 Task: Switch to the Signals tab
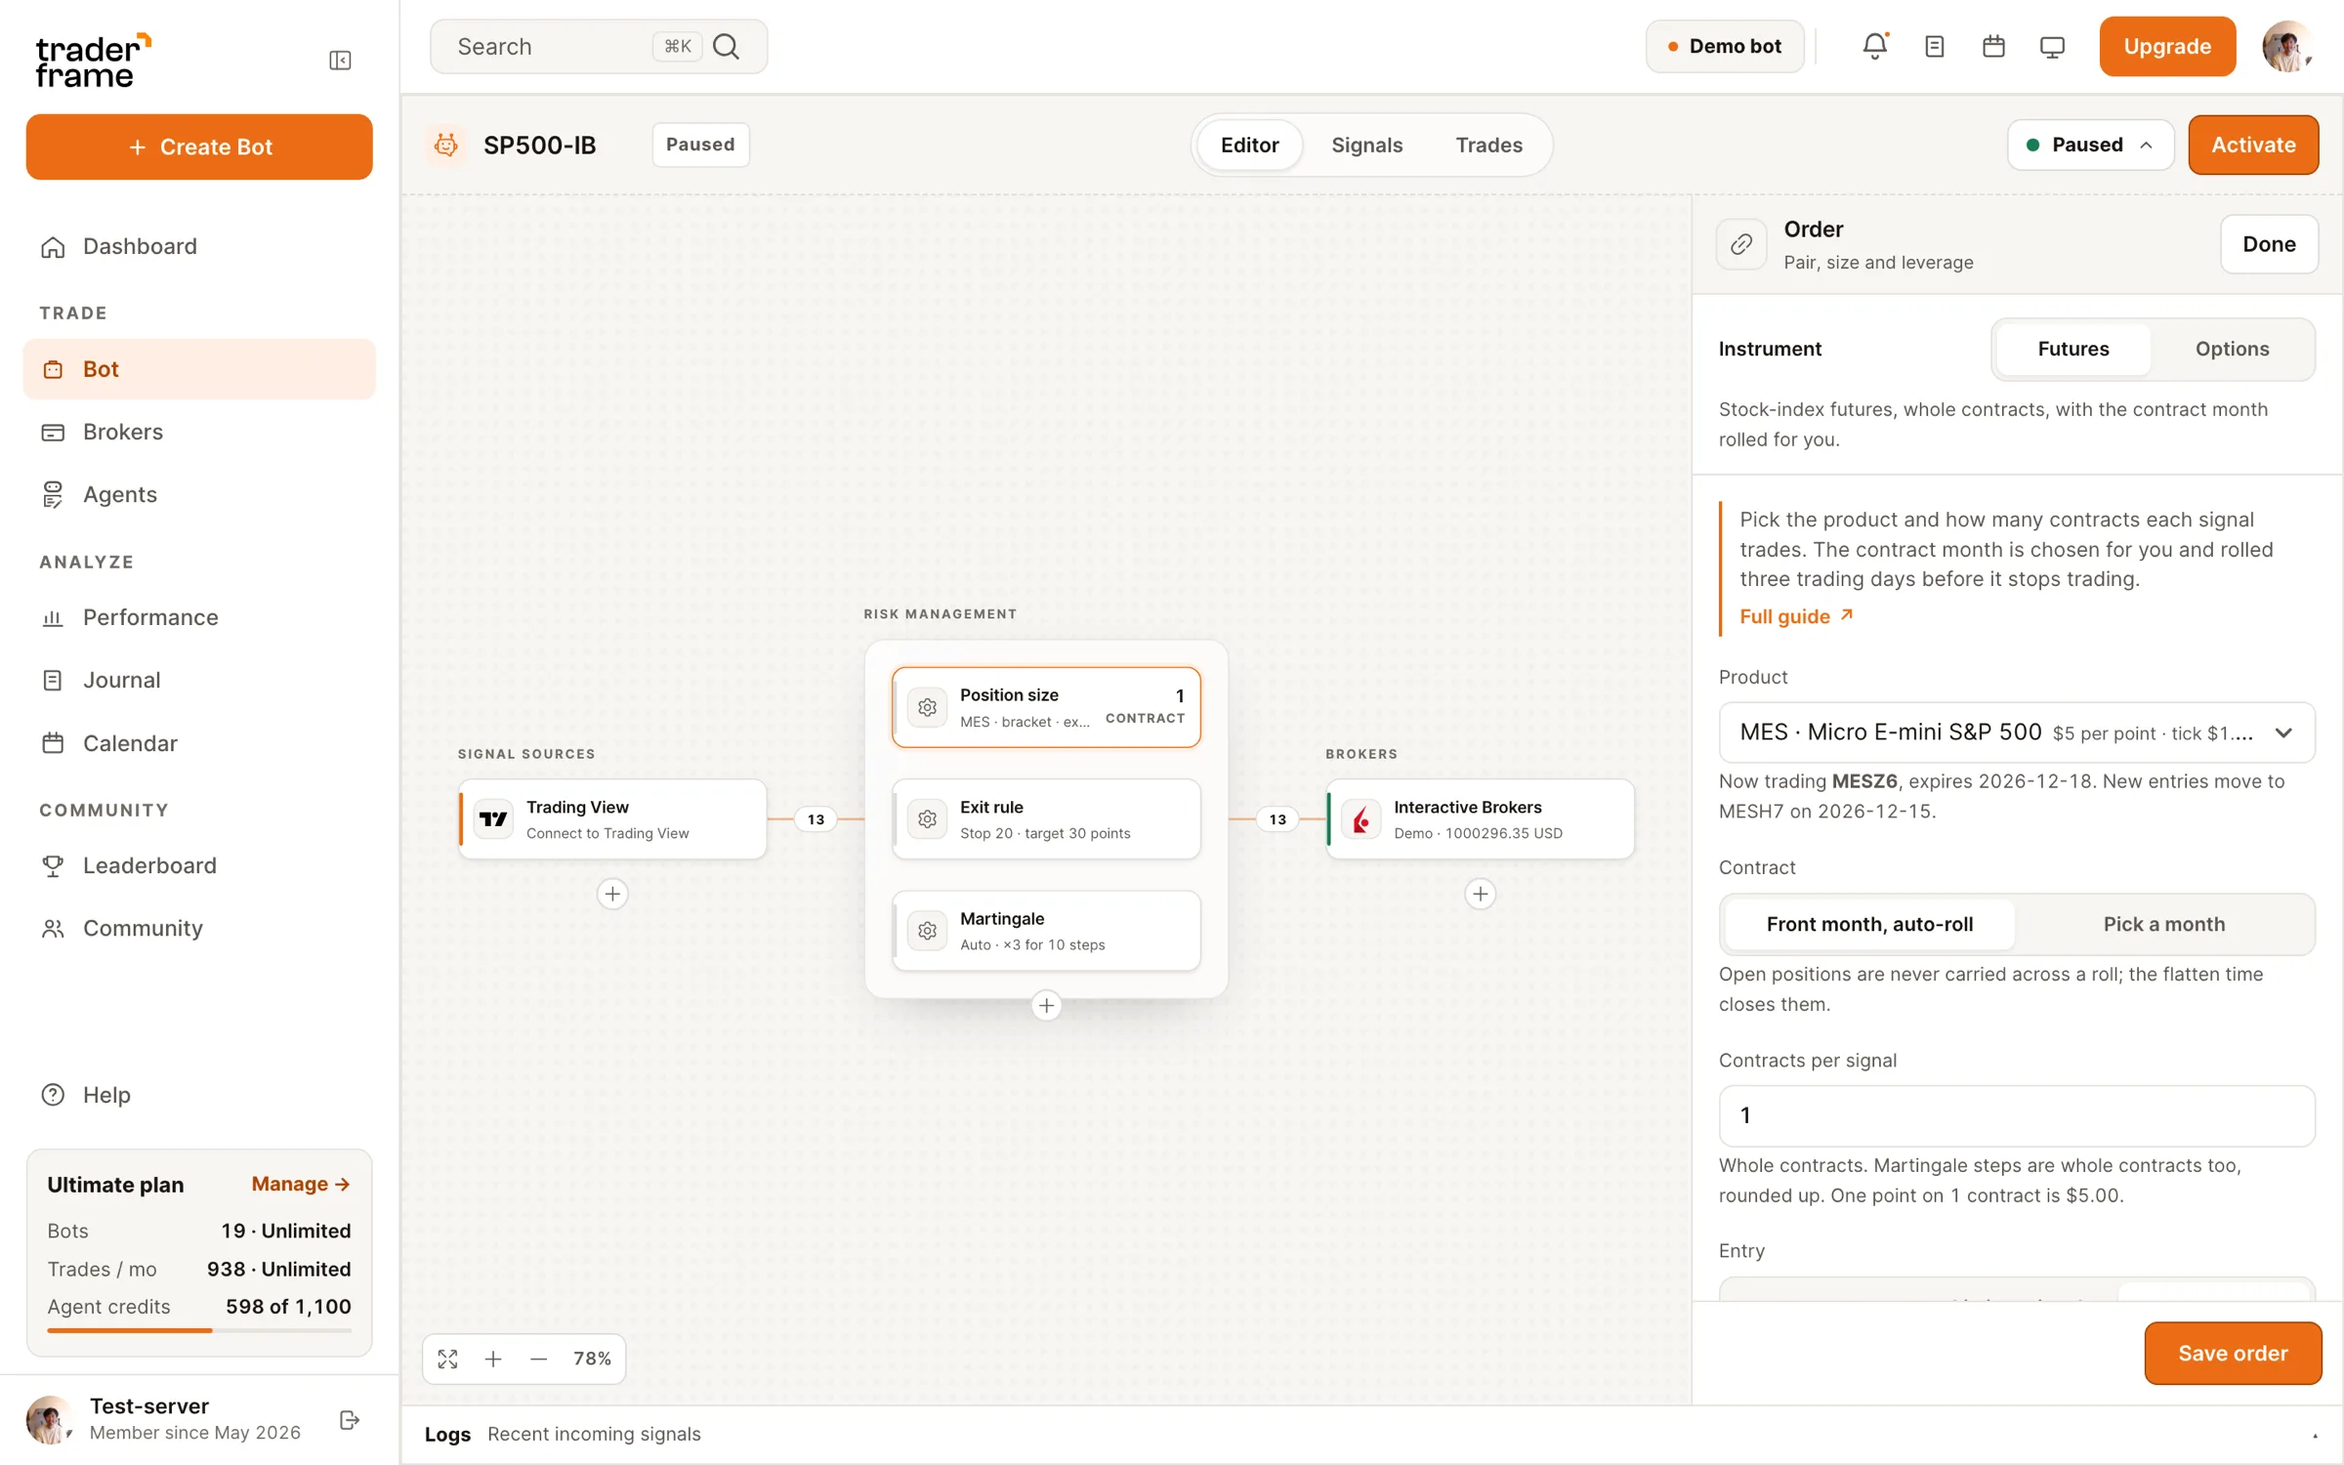1366,145
